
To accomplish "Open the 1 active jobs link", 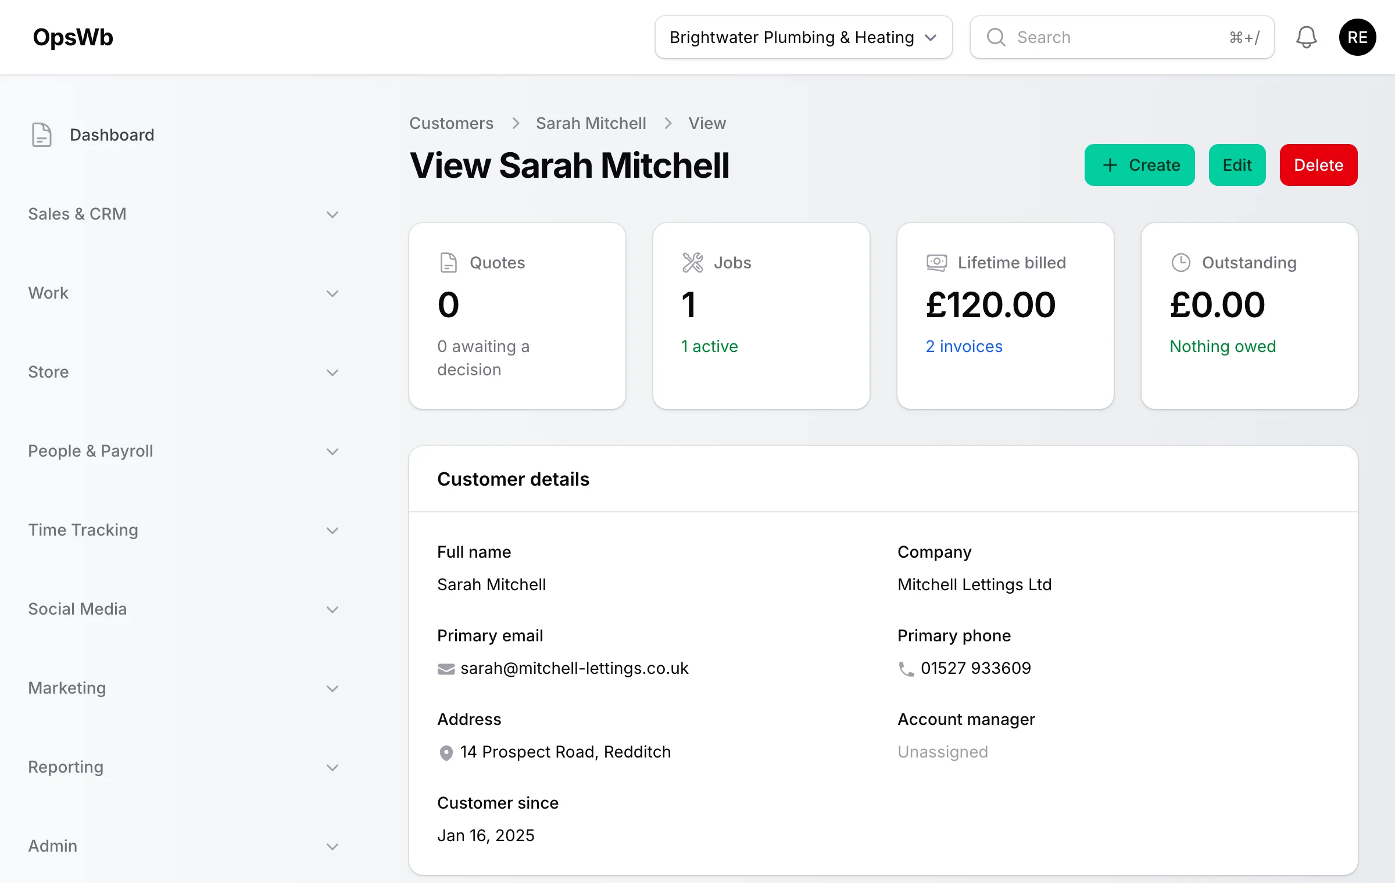I will pos(709,346).
